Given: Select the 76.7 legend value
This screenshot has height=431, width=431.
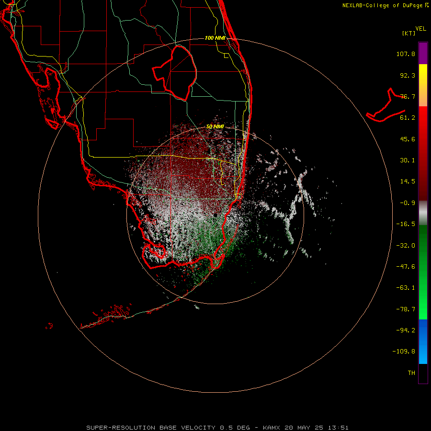Looking at the screenshot, I should [408, 96].
